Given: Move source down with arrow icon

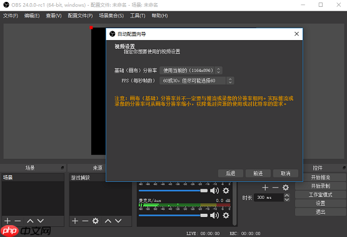Looking at the screenshot, I should [x=118, y=221].
